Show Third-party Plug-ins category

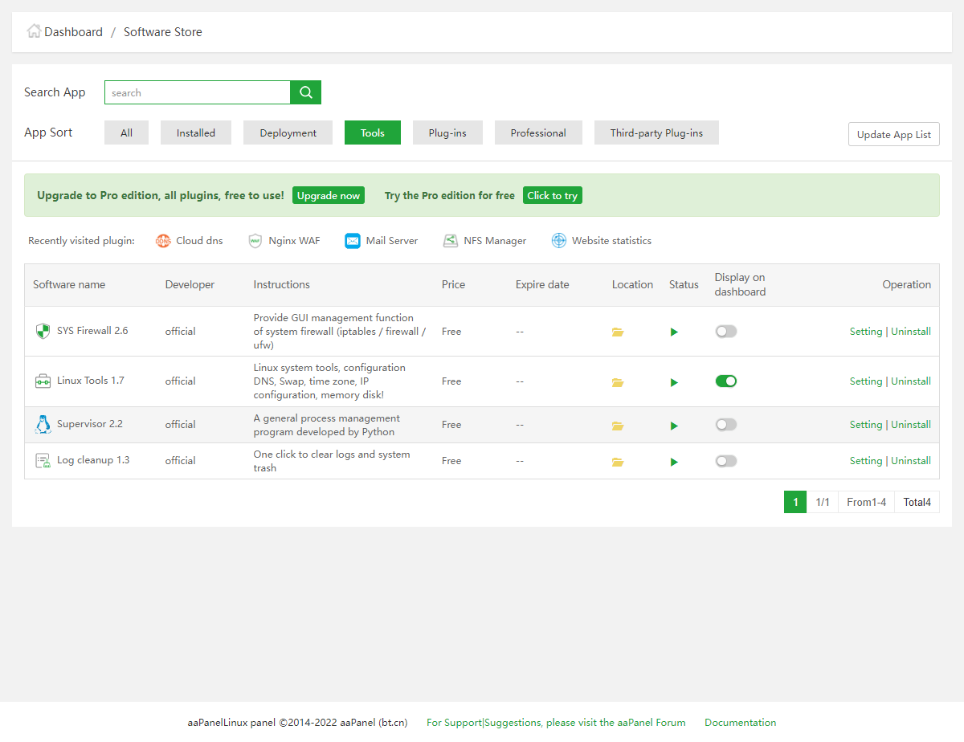[656, 133]
